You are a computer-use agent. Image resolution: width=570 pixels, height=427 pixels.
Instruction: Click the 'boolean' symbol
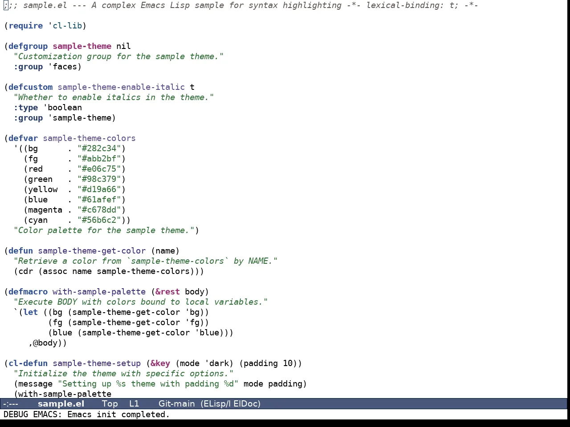[65, 108]
